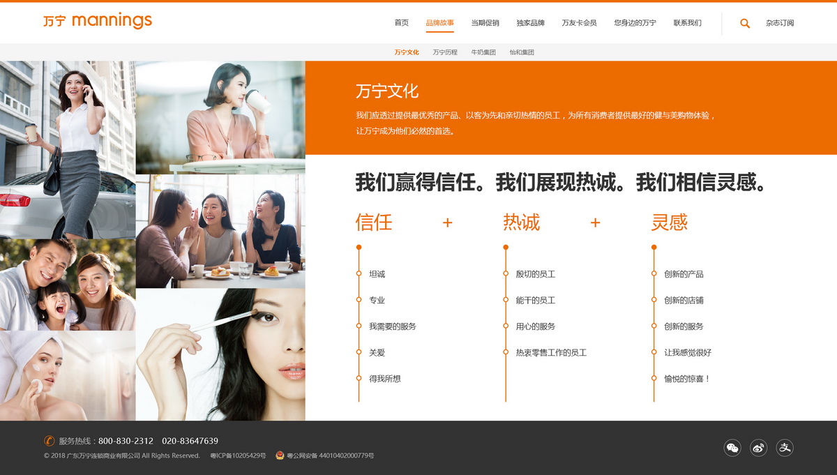Click the 得我所想 list item
The image size is (837, 475).
(x=385, y=379)
